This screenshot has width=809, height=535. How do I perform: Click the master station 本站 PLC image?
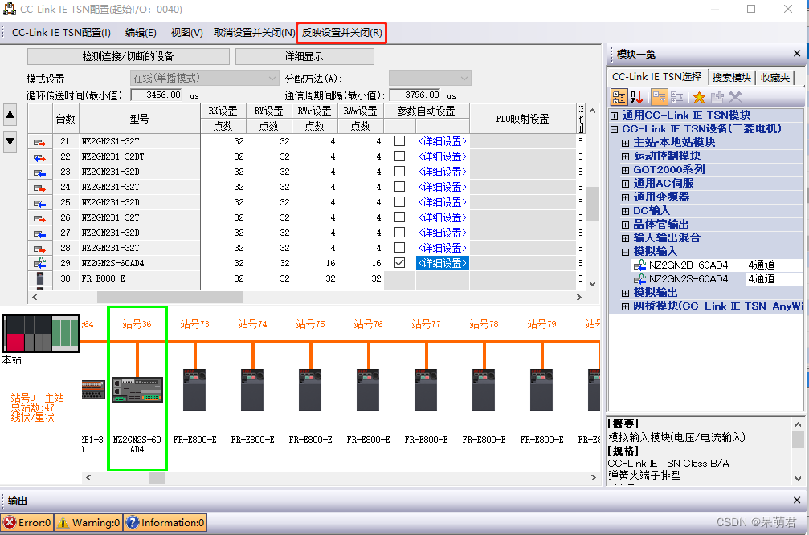[x=41, y=334]
